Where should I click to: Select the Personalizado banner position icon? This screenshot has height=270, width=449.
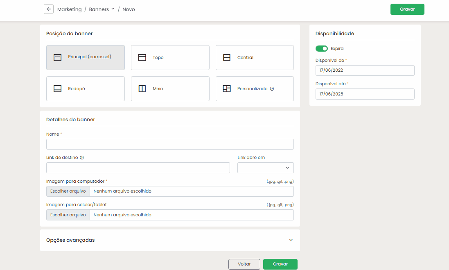click(227, 88)
